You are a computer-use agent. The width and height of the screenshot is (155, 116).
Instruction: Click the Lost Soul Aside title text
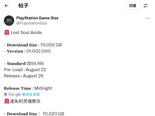point(26,32)
